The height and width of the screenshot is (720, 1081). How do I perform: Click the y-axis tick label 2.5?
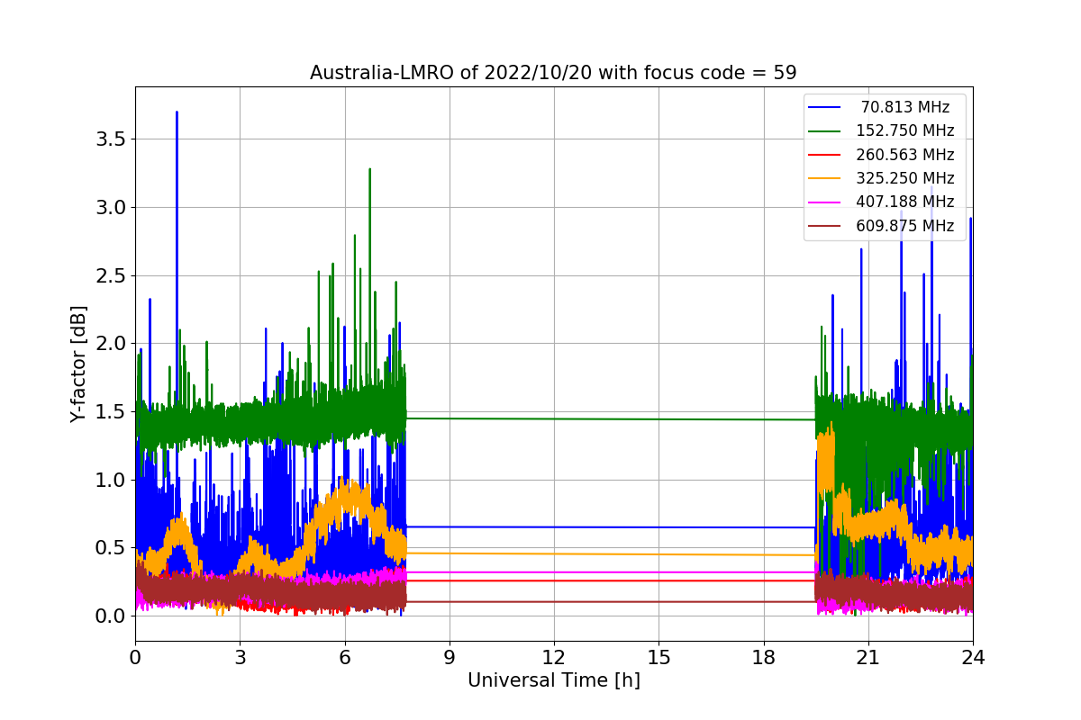click(113, 275)
